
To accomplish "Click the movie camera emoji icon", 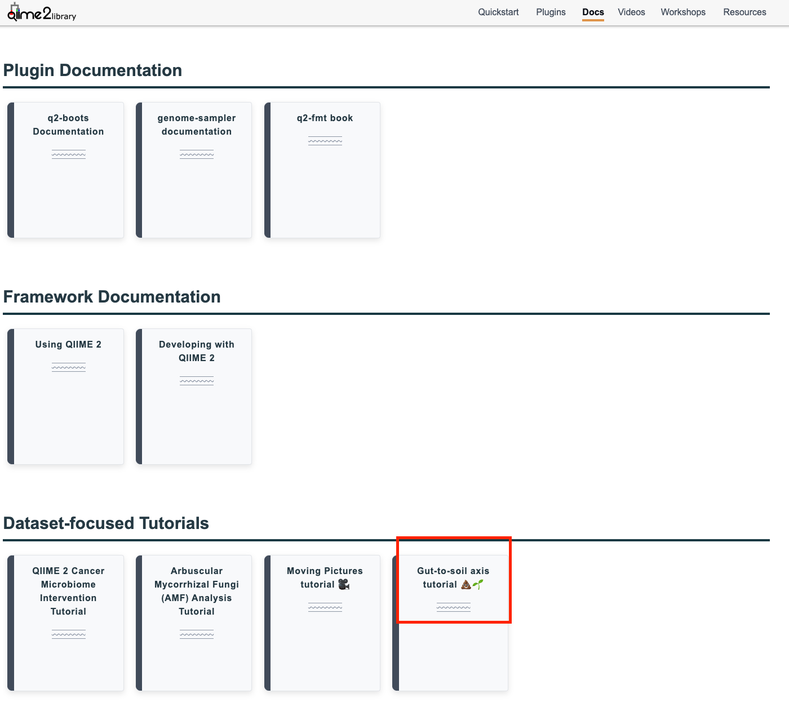I will (344, 585).
